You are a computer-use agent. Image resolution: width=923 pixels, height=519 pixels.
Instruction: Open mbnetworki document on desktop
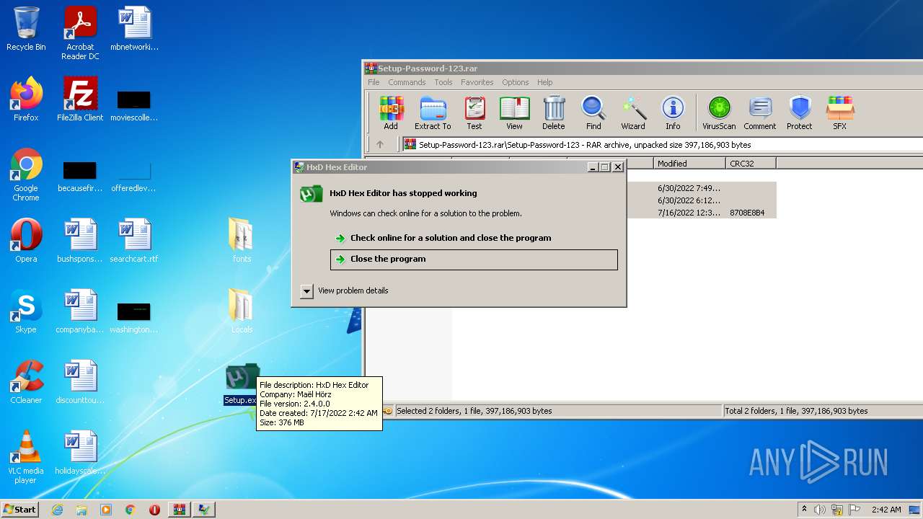coord(134,29)
